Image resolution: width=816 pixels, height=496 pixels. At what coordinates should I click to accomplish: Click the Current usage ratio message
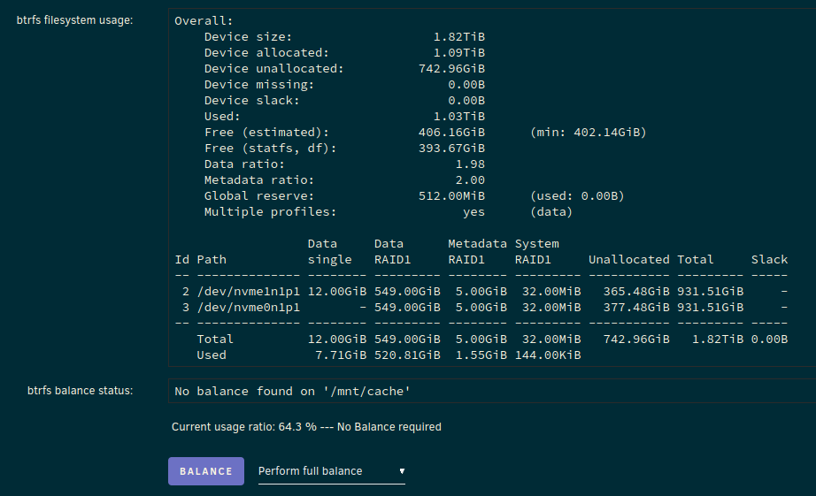click(306, 427)
